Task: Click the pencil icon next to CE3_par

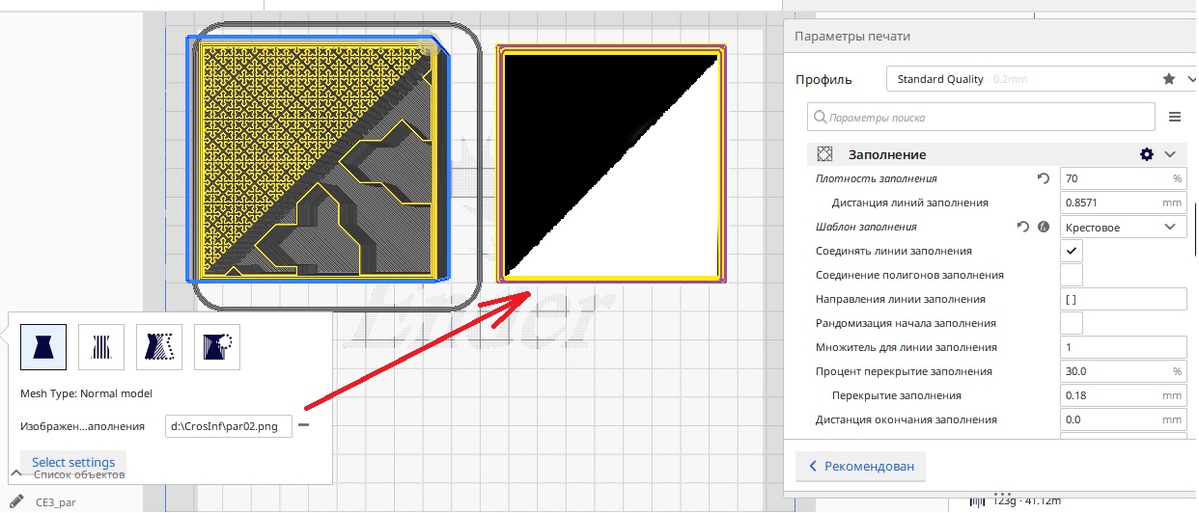Action: [x=16, y=500]
